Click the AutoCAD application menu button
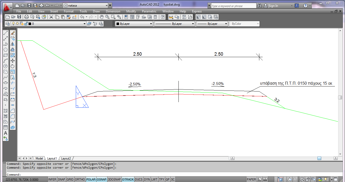This screenshot has width=345, height=182. (8, 8)
